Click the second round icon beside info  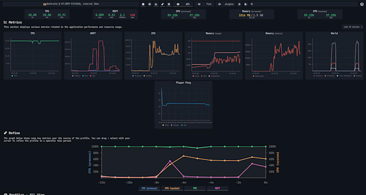click(x=150, y=4)
